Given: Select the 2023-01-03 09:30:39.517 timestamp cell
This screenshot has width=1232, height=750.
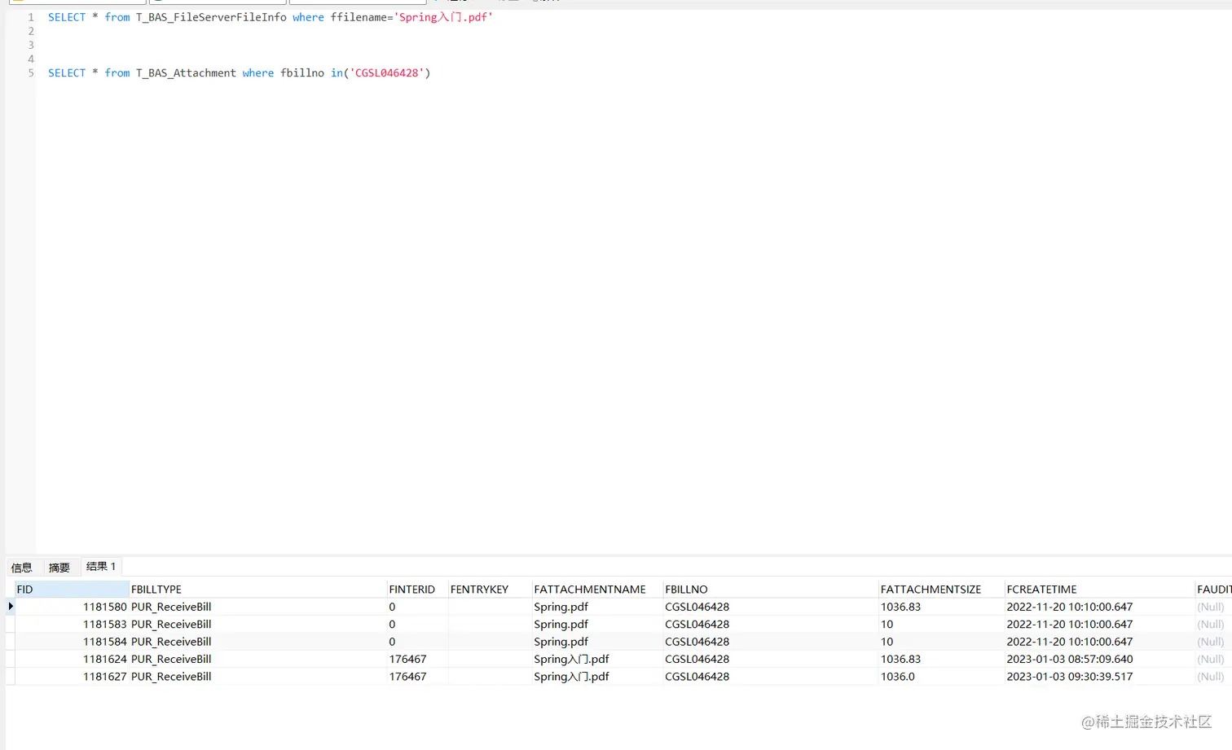Looking at the screenshot, I should tap(1069, 677).
